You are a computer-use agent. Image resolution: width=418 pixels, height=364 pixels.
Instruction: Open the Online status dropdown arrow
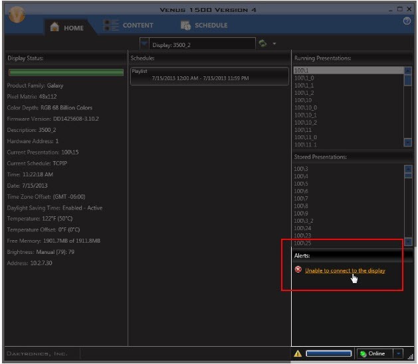tap(398, 354)
